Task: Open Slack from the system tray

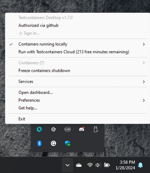Action: coord(53,129)
